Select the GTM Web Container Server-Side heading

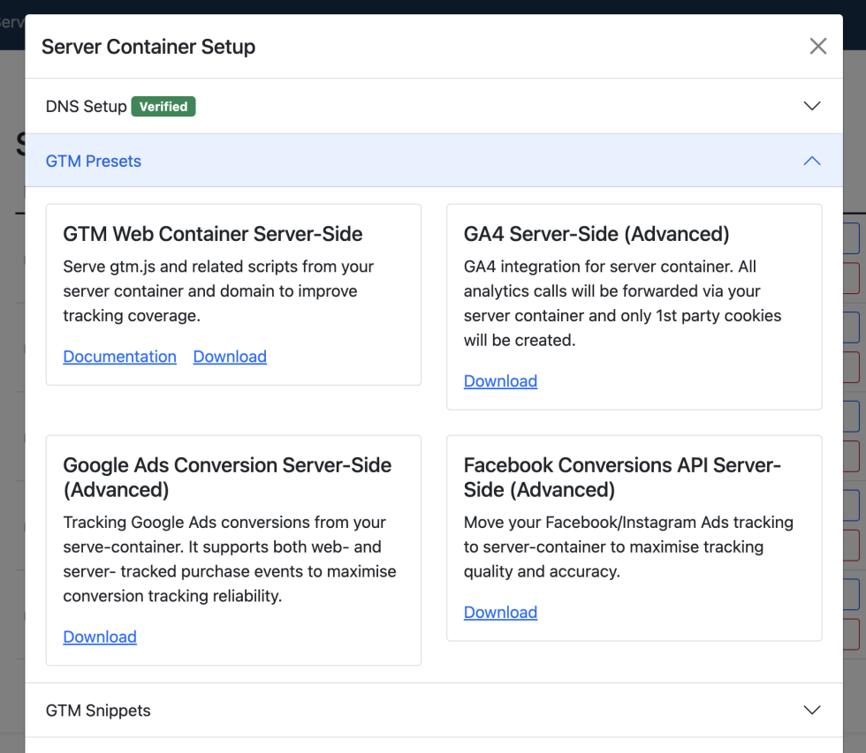pos(213,234)
